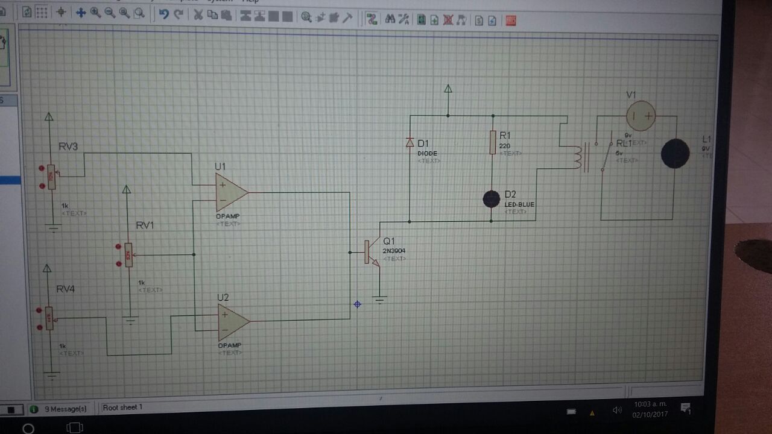Click the lower red dot on RV1

119,263
